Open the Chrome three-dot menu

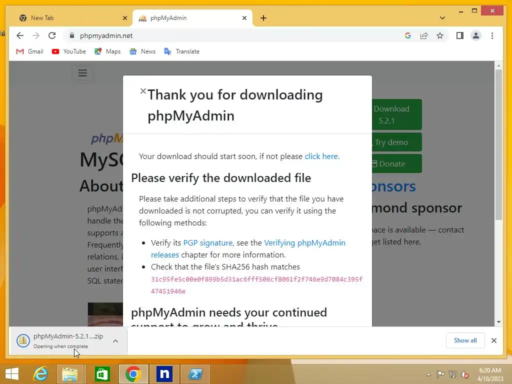[492, 35]
